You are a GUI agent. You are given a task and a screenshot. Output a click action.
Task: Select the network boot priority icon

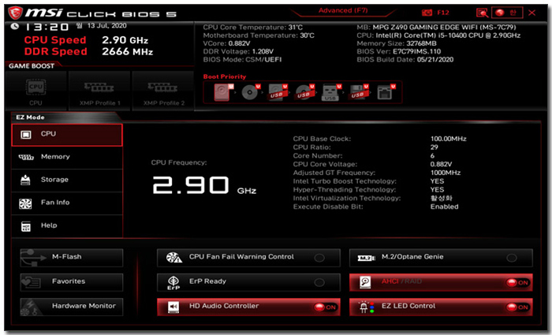pos(386,92)
